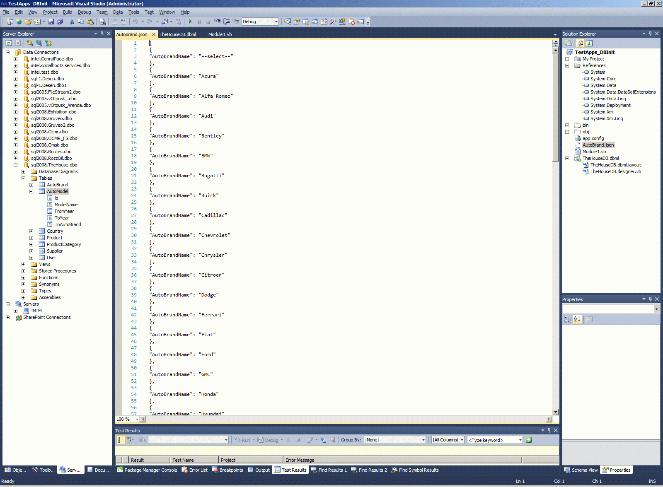Switch to the Output tab
663x487 pixels.
[259, 470]
